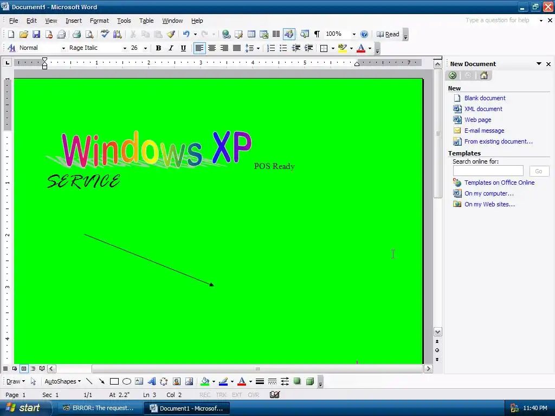555x416 pixels.
Task: Open Microsoft Word Help icon
Action: coord(364,34)
